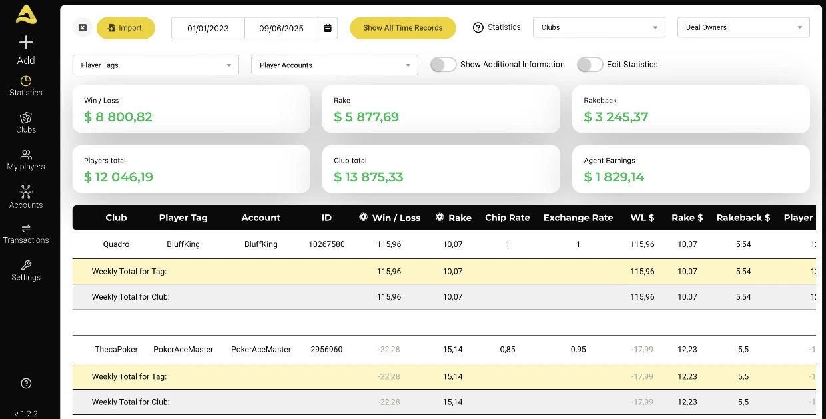Select PokerAceMaster in Account column
Screen dimensions: 826x419
261,350
